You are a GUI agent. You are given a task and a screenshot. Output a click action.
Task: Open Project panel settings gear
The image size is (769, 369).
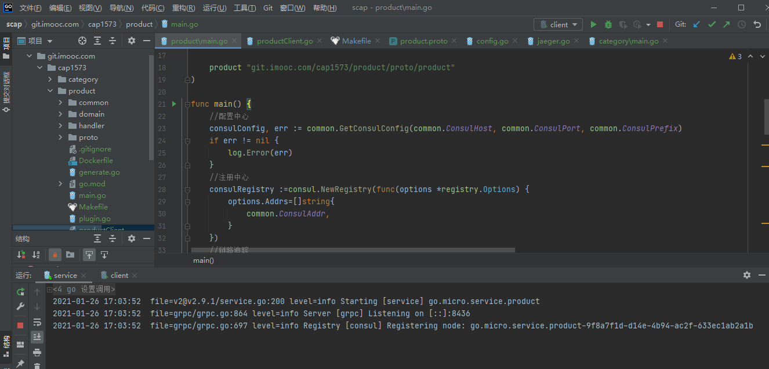[132, 41]
